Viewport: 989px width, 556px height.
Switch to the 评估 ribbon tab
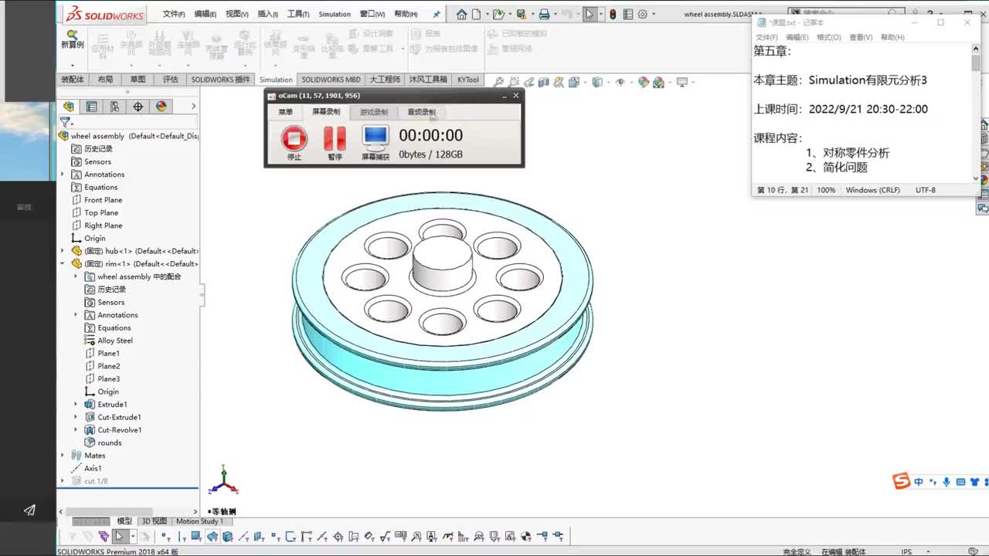170,80
